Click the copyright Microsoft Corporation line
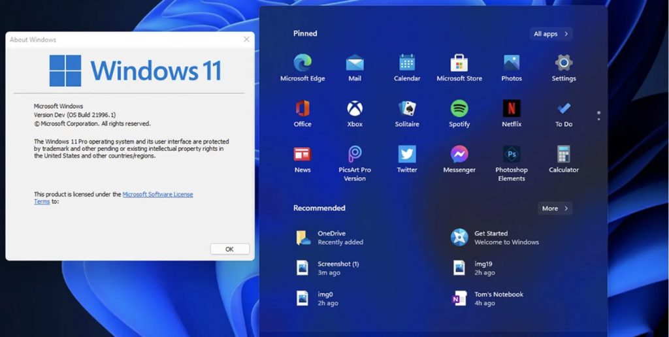The image size is (669, 337). (x=92, y=123)
